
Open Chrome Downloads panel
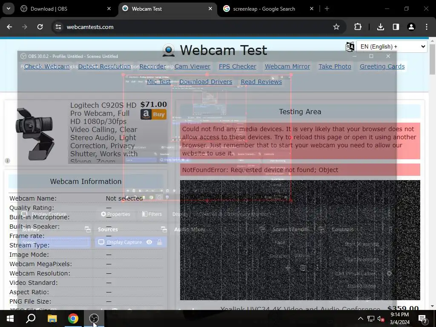pos(381,27)
